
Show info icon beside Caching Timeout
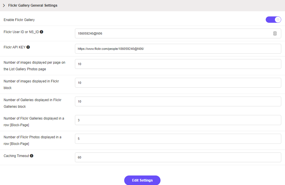[x=32, y=156]
